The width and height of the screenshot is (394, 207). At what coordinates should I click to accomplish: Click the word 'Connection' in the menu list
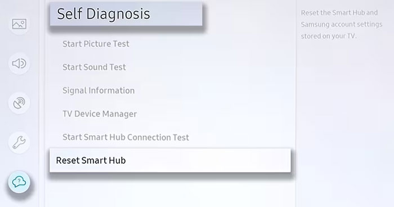coord(146,137)
